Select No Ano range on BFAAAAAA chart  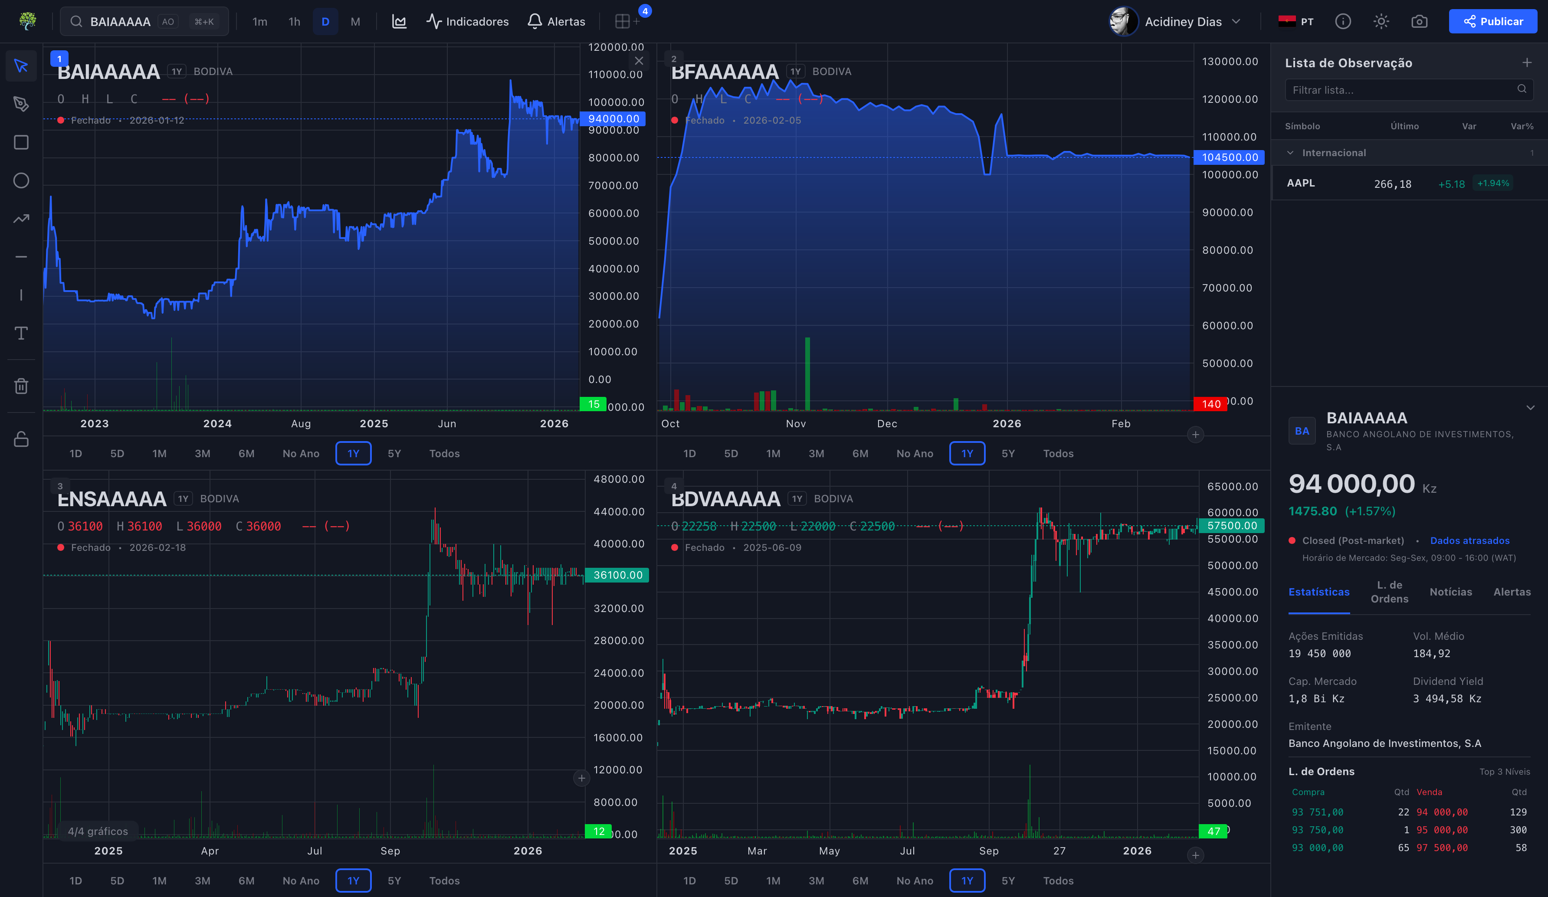click(x=914, y=453)
